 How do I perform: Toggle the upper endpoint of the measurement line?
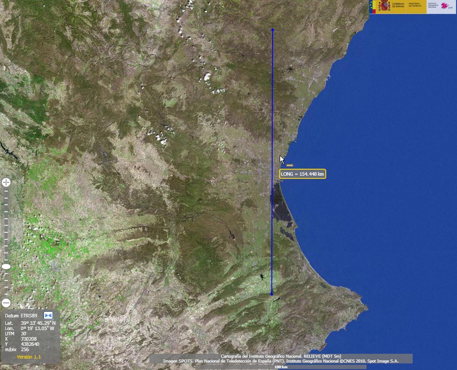273,29
